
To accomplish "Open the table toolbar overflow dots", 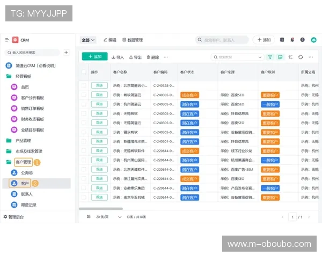I will pyautogui.click(x=311, y=57).
